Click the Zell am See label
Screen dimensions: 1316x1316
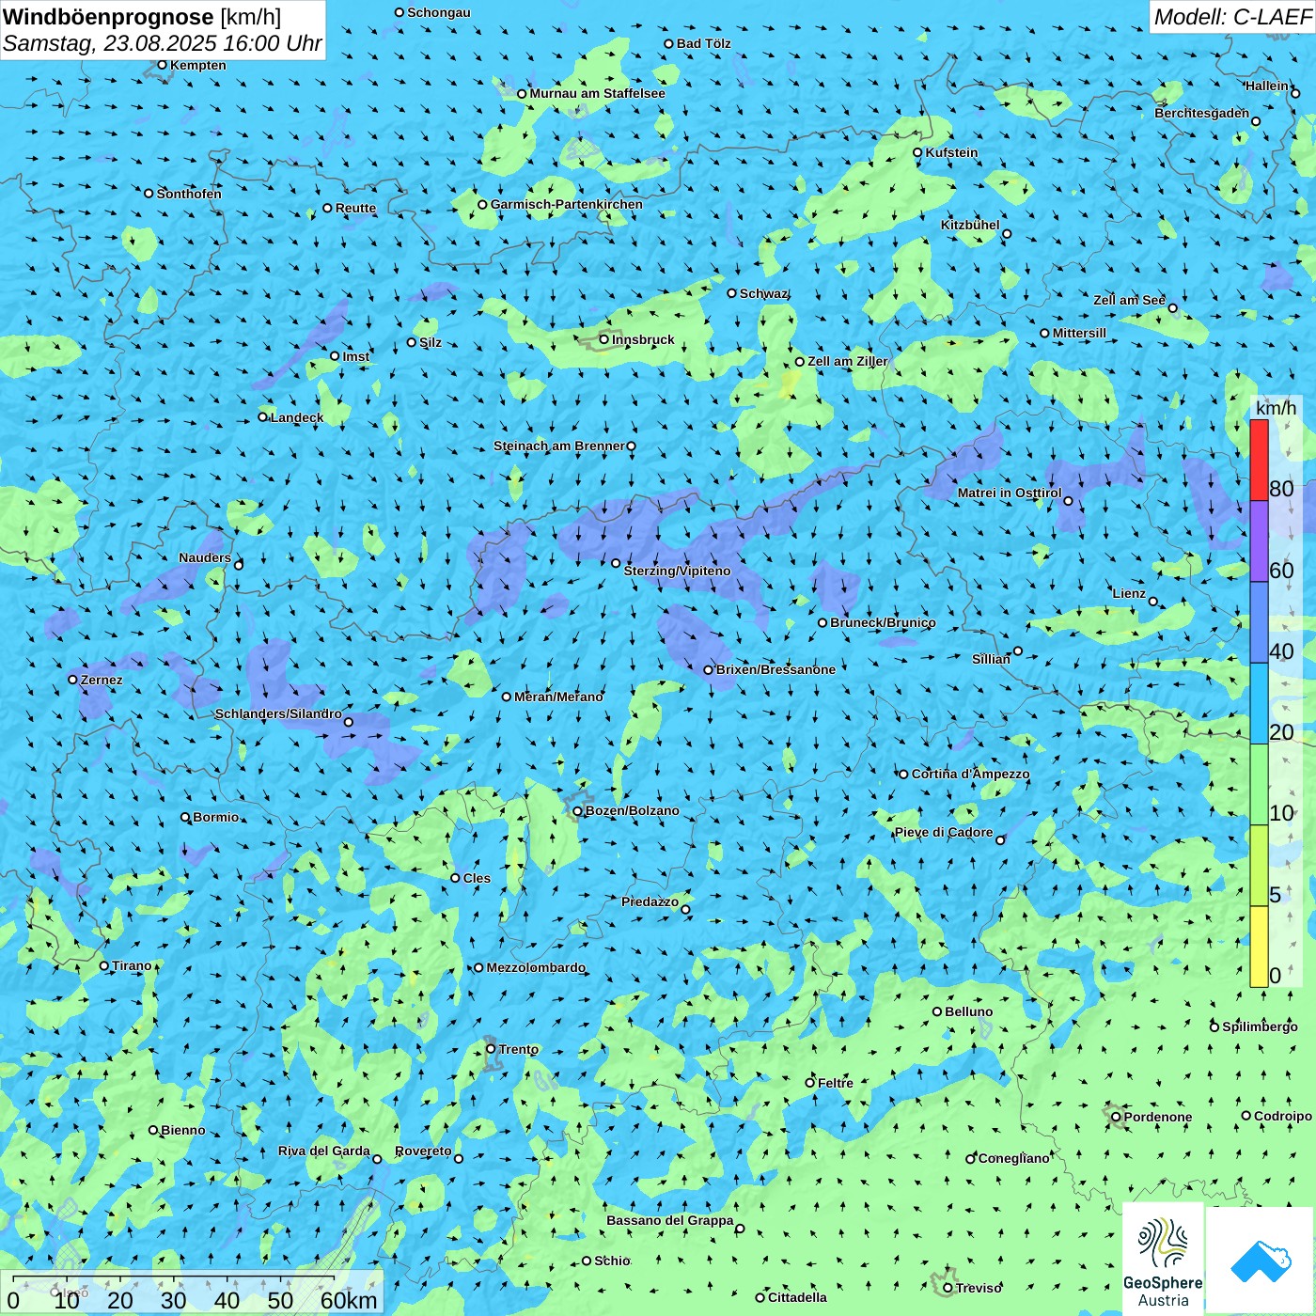coord(1129,300)
